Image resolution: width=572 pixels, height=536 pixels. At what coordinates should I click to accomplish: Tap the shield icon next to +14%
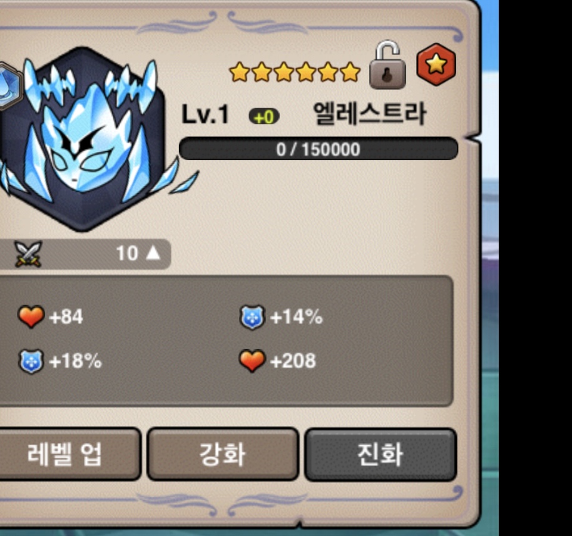(x=252, y=317)
